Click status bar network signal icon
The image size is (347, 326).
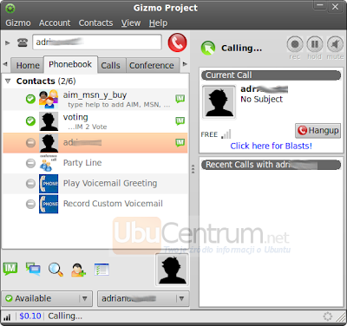(x=7, y=317)
